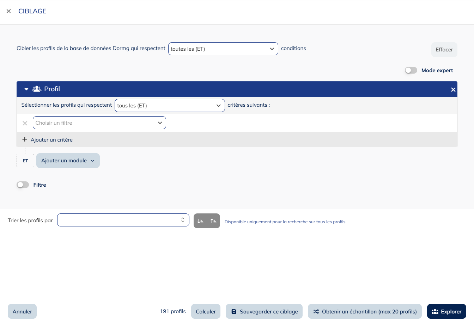Turn on the Filtre toggle
This screenshot has width=474, height=324.
point(23,185)
